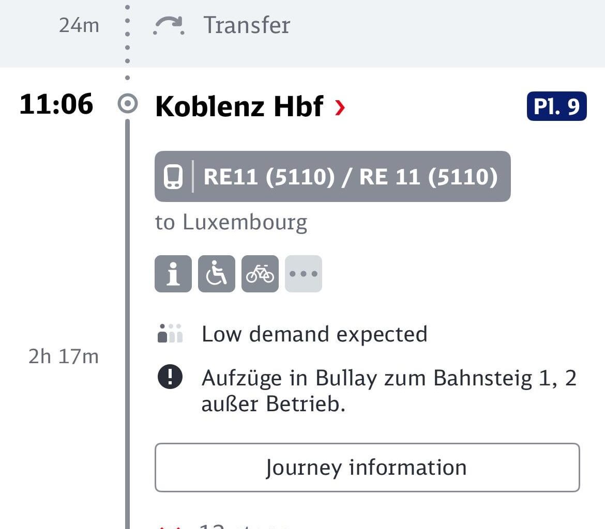Click the wheelchair accessibility icon
The height and width of the screenshot is (529, 605).
click(x=216, y=273)
